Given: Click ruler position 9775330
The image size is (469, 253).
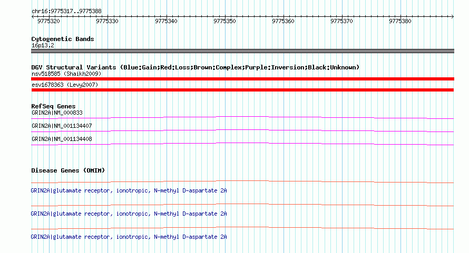Looking at the screenshot, I should point(107,21).
